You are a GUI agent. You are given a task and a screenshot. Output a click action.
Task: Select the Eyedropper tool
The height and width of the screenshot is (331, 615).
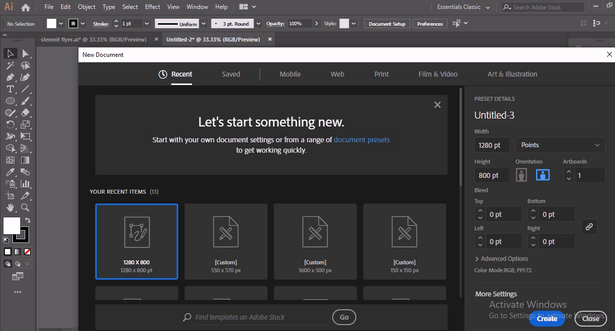click(x=10, y=172)
